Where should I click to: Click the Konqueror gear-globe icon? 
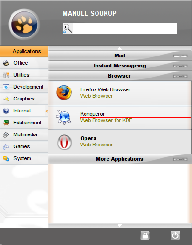coord(64,117)
